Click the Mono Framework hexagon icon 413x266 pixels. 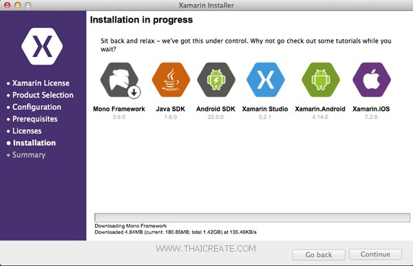coord(119,80)
